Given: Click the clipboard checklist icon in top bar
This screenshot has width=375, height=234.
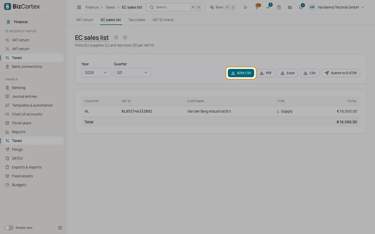Looking at the screenshot, I should [x=279, y=7].
